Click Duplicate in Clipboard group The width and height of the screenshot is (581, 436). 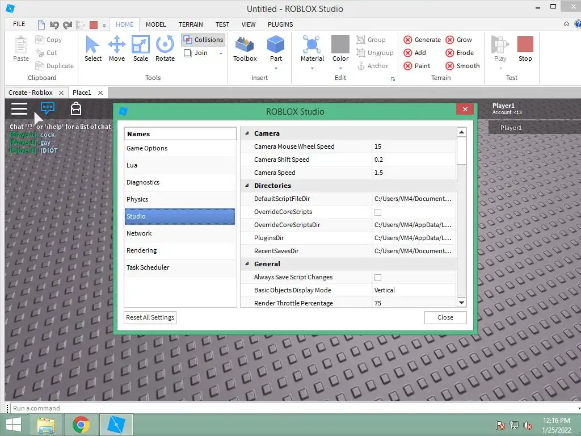click(x=54, y=66)
